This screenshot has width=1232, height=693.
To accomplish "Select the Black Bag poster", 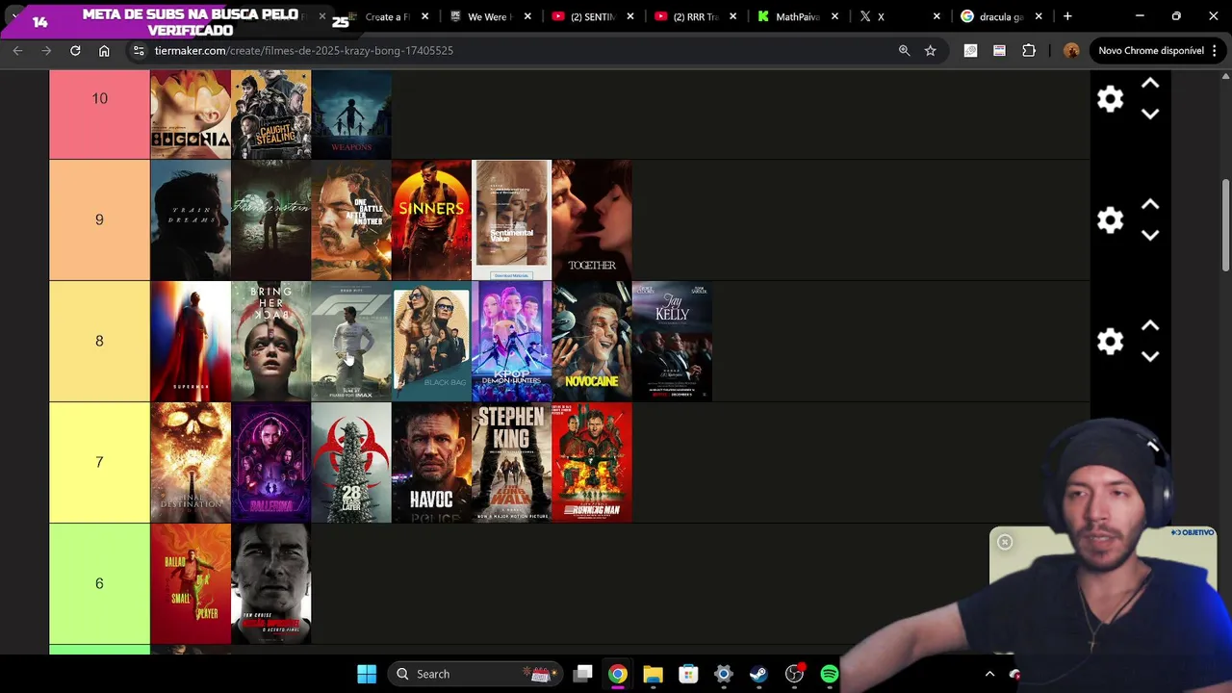I will point(431,341).
